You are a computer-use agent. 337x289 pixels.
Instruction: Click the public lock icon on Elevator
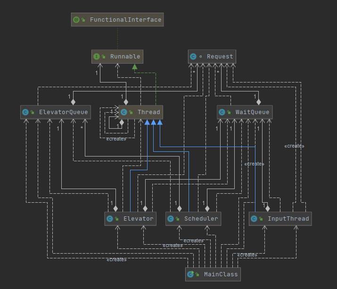[117, 219]
